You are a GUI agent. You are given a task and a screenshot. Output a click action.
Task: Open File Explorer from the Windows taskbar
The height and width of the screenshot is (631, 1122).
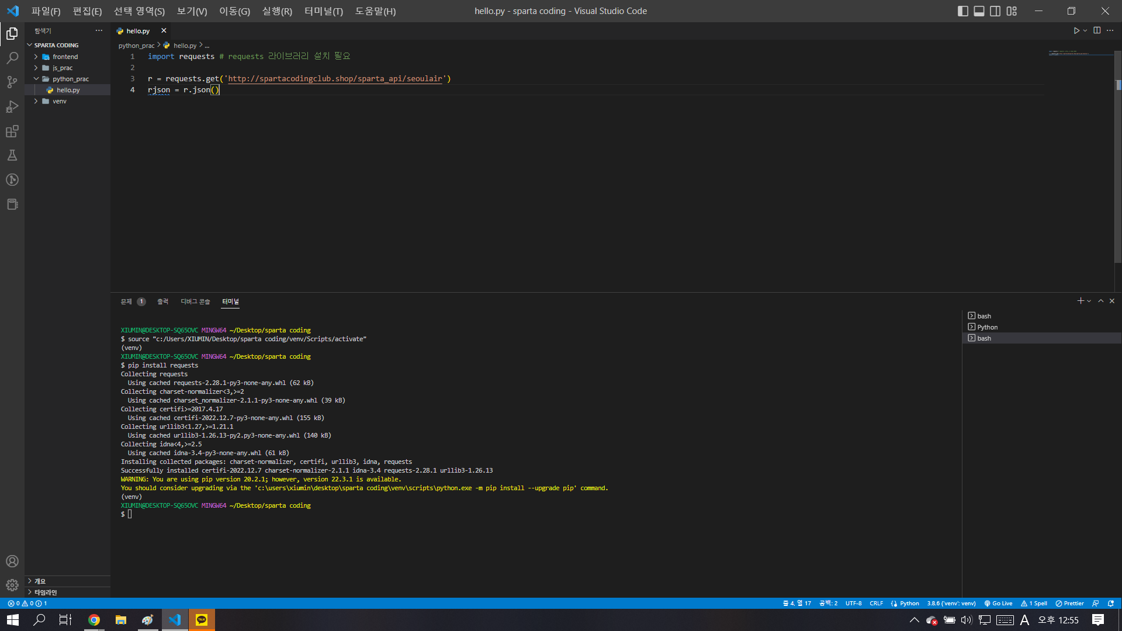tap(120, 620)
